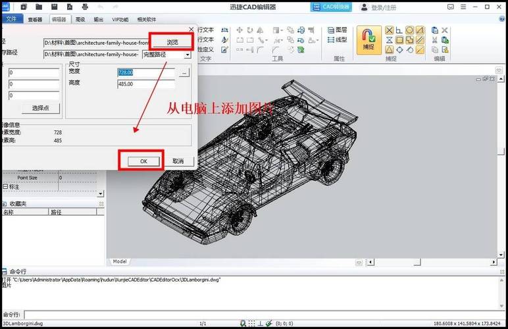This screenshot has height=329, width=508.
Task: Click the new file icon in the title bar
Action: coord(23,7)
